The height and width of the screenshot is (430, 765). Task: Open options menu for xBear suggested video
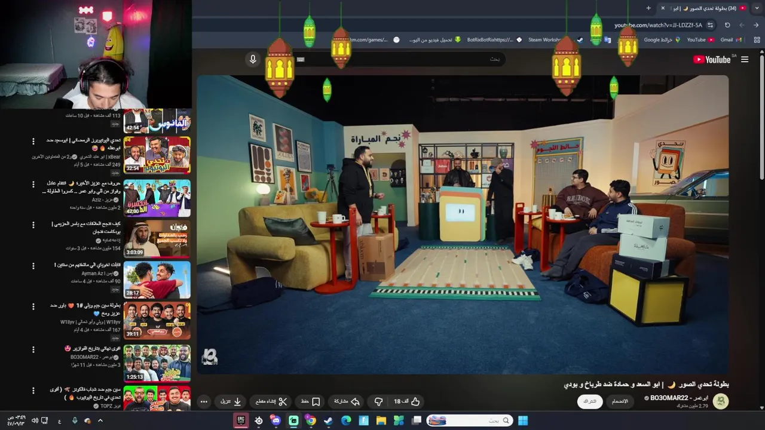point(33,142)
